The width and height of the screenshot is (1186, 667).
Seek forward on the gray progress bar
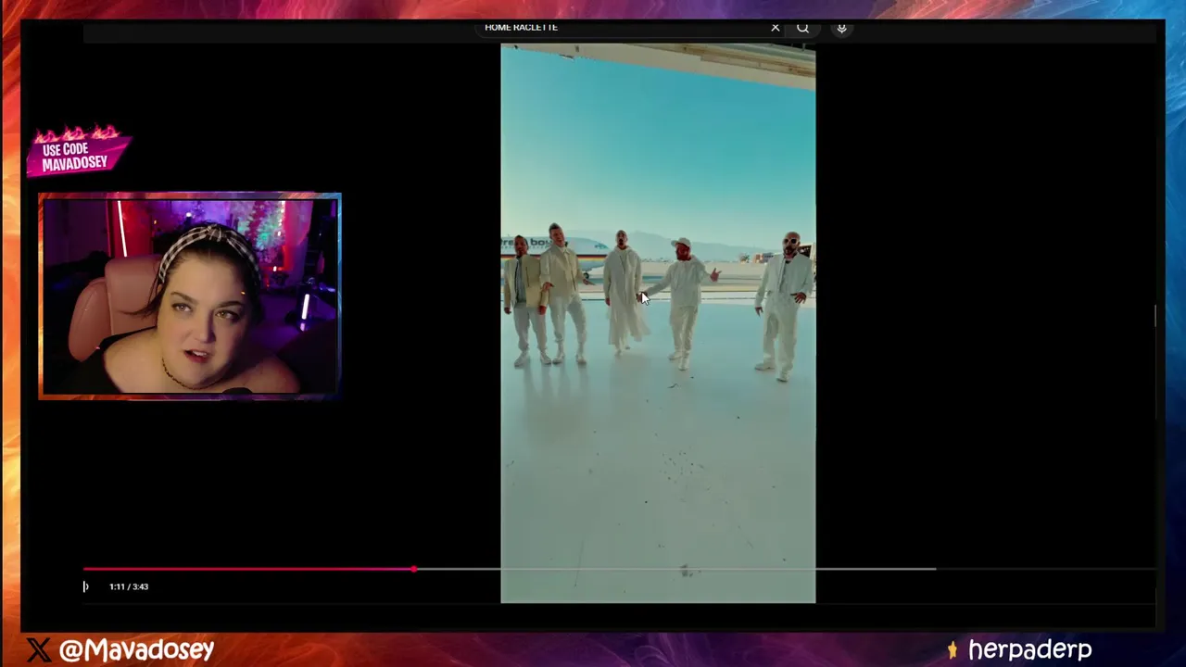click(675, 569)
